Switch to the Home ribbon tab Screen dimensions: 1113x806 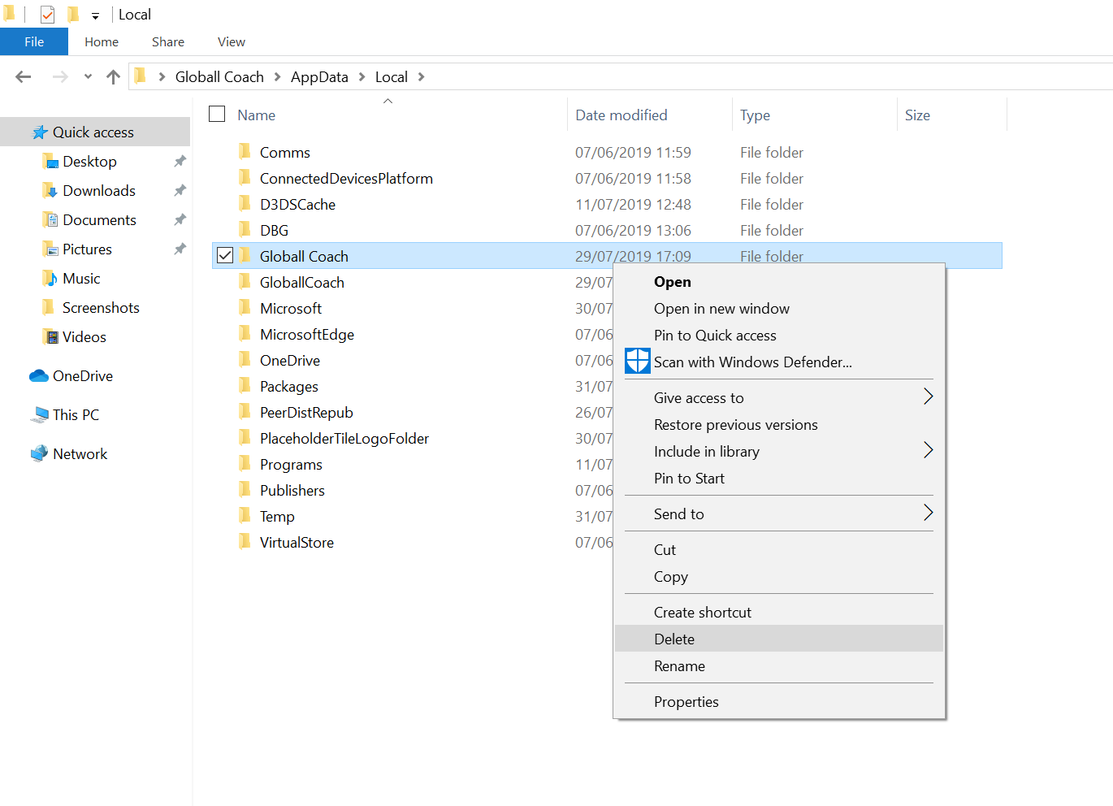[x=102, y=42]
